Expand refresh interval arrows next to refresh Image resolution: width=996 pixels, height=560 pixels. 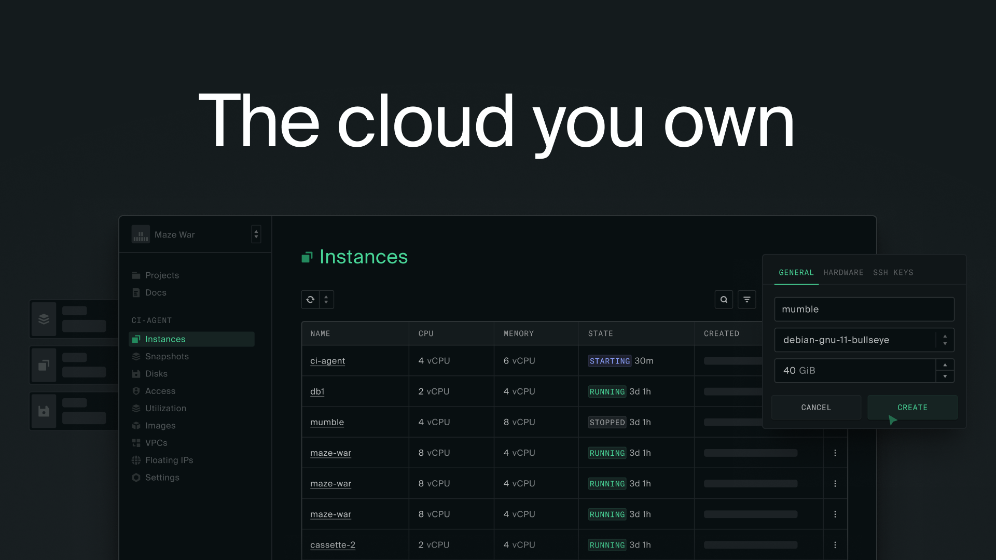[x=326, y=300]
